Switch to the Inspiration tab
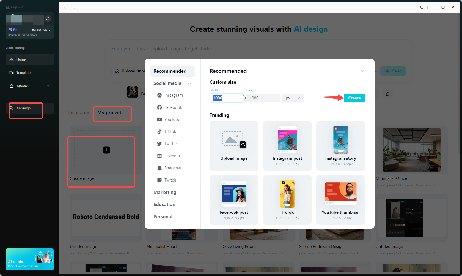This screenshot has height=276, width=462. pos(79,113)
